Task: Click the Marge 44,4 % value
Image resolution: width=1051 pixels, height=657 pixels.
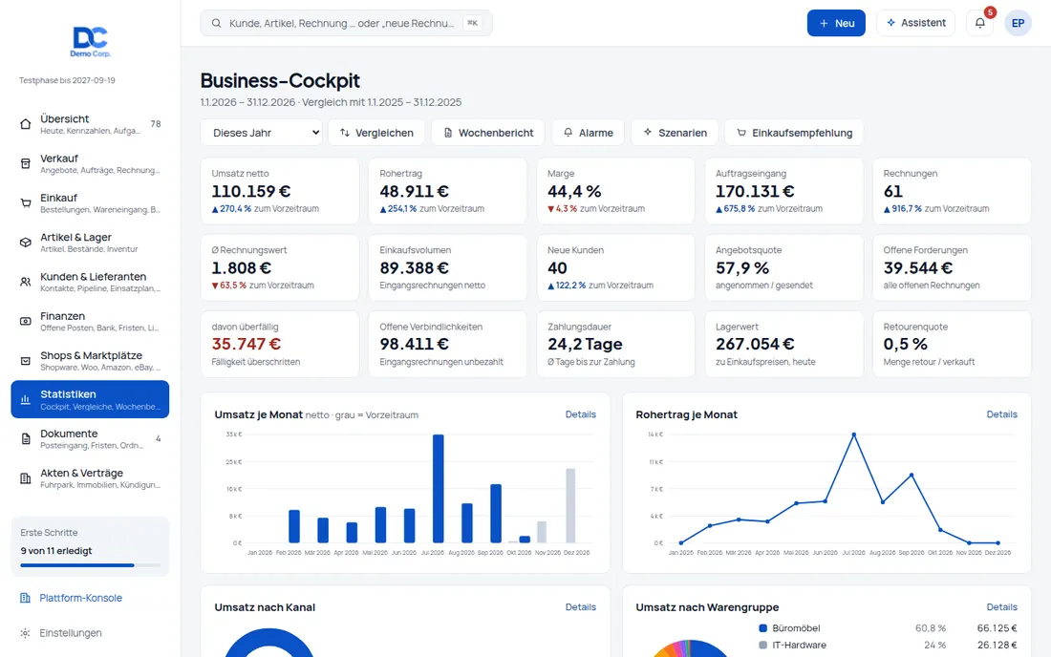Action: coord(574,192)
